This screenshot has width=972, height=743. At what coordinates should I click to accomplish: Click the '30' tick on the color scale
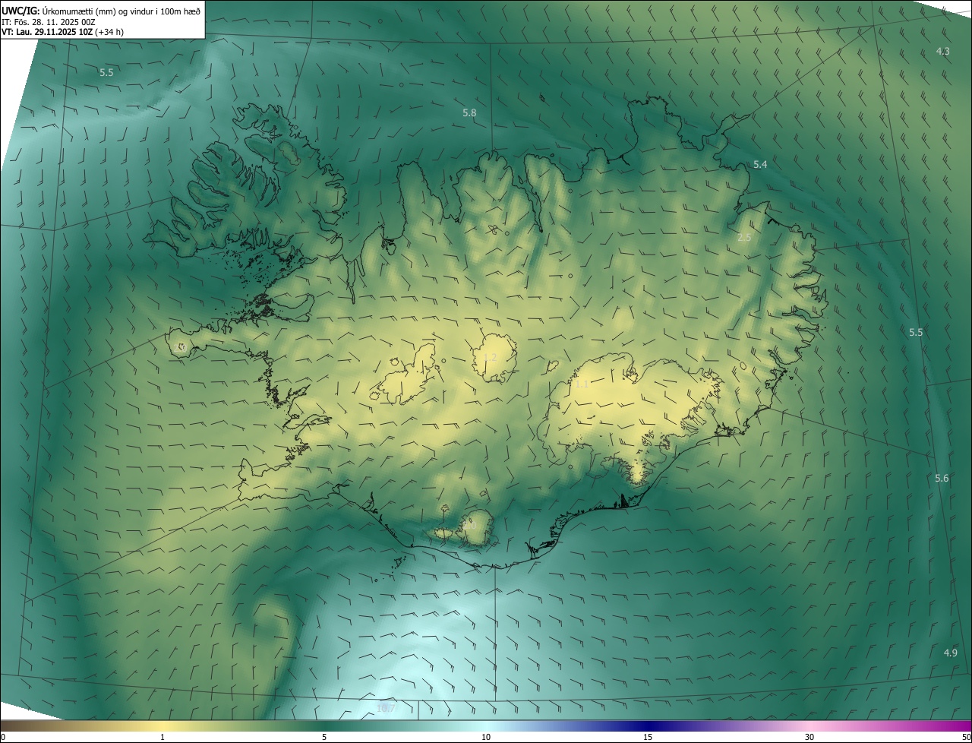809,737
